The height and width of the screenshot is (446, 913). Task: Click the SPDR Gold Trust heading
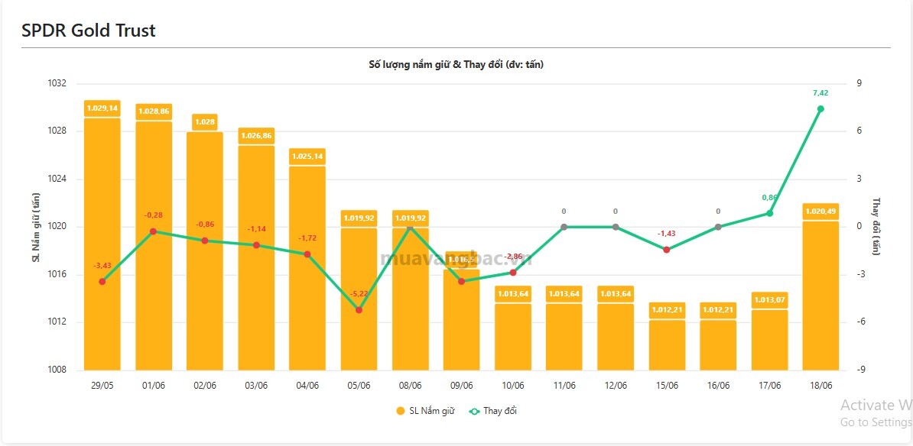(x=89, y=31)
